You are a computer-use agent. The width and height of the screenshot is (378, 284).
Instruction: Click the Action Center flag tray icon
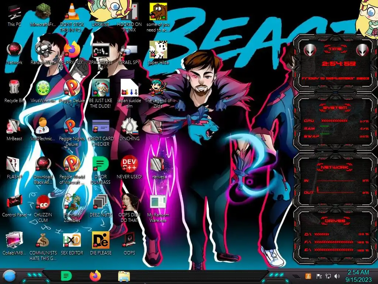[319, 276]
